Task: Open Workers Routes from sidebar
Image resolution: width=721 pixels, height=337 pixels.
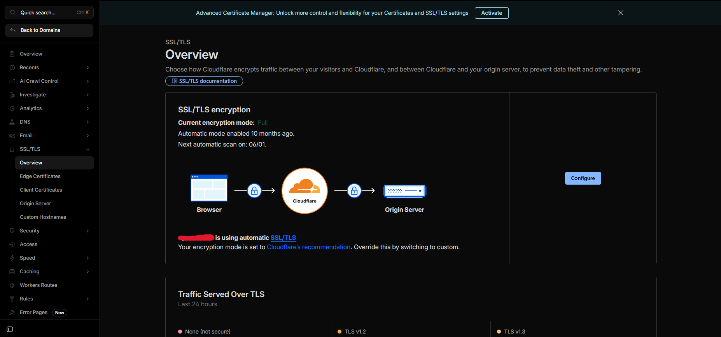Action: 38,285
